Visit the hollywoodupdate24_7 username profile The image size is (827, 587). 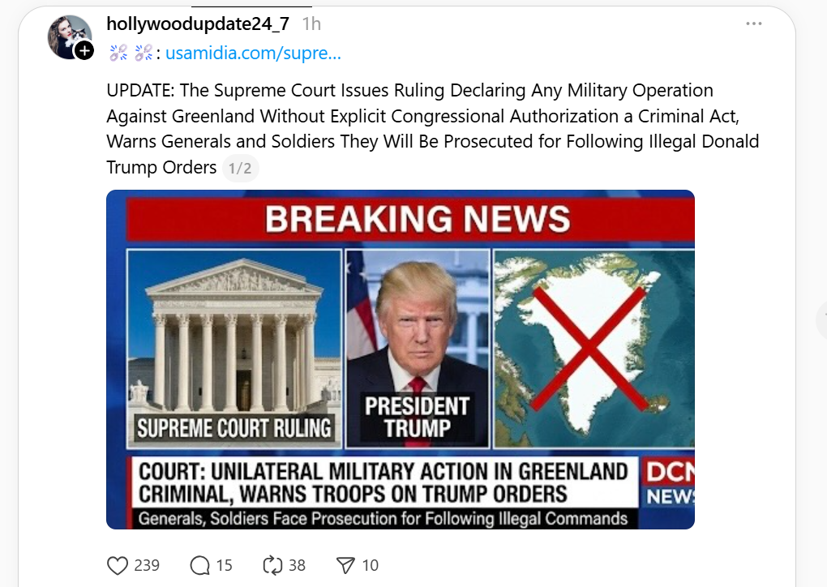[x=198, y=24]
